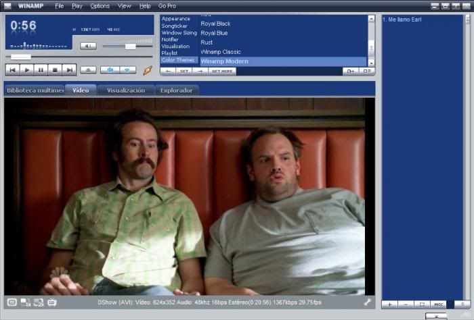Screen dimensions: 474x320
Task: Toggle shuffle mode
Action: [x=110, y=70]
